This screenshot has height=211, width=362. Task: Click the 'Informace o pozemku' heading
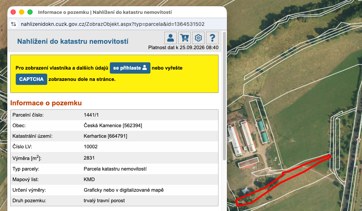pos(46,103)
